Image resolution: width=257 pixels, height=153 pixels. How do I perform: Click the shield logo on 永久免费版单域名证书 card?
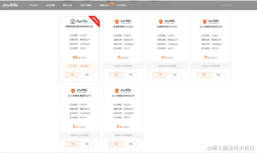(x=204, y=22)
